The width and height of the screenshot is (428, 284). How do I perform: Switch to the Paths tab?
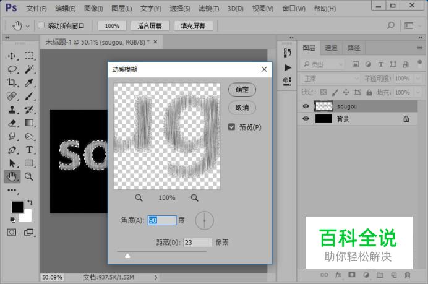(x=354, y=48)
